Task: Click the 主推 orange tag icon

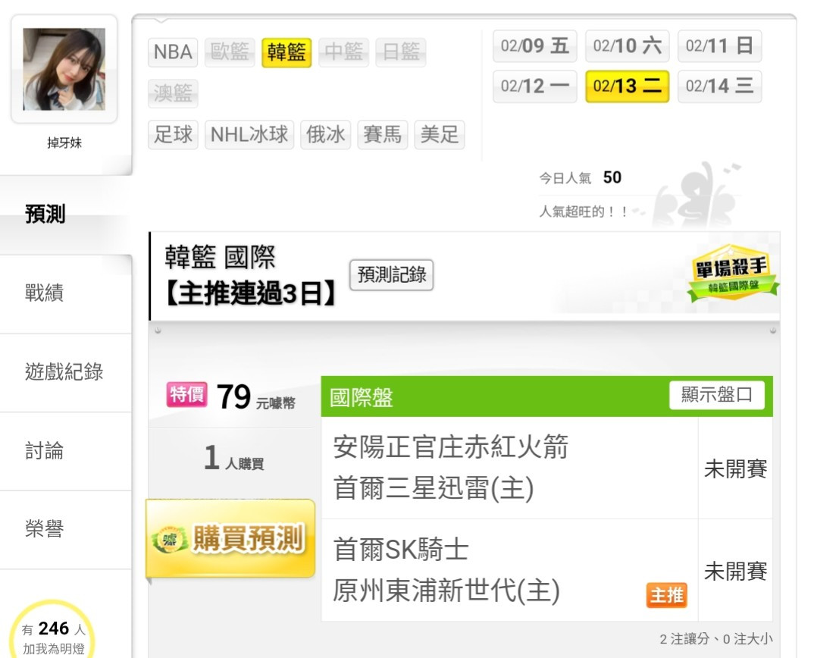Action: tap(666, 595)
